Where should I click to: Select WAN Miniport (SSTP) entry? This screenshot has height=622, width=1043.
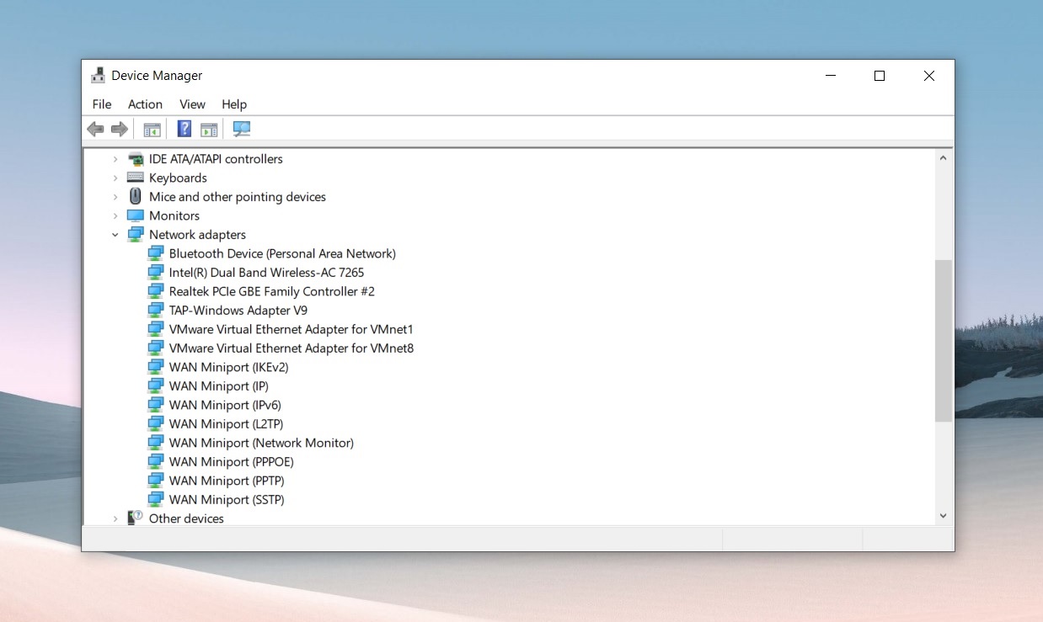(x=227, y=499)
